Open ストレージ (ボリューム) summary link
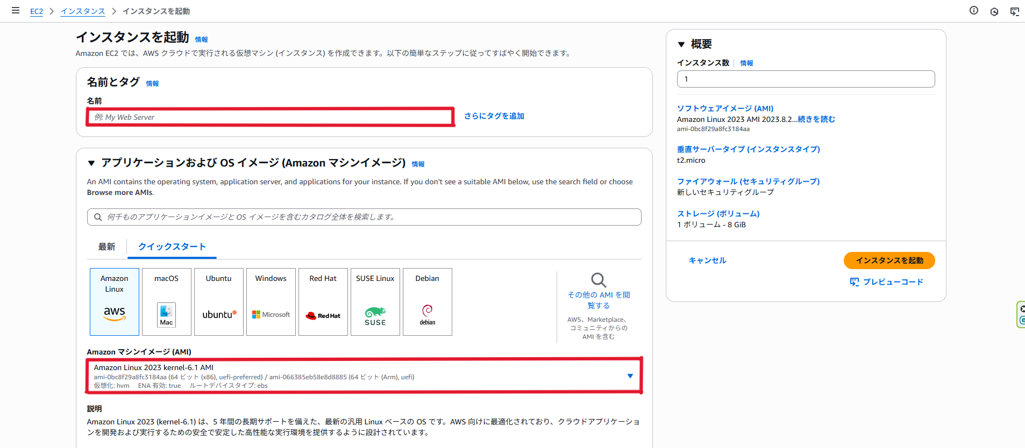 click(718, 214)
